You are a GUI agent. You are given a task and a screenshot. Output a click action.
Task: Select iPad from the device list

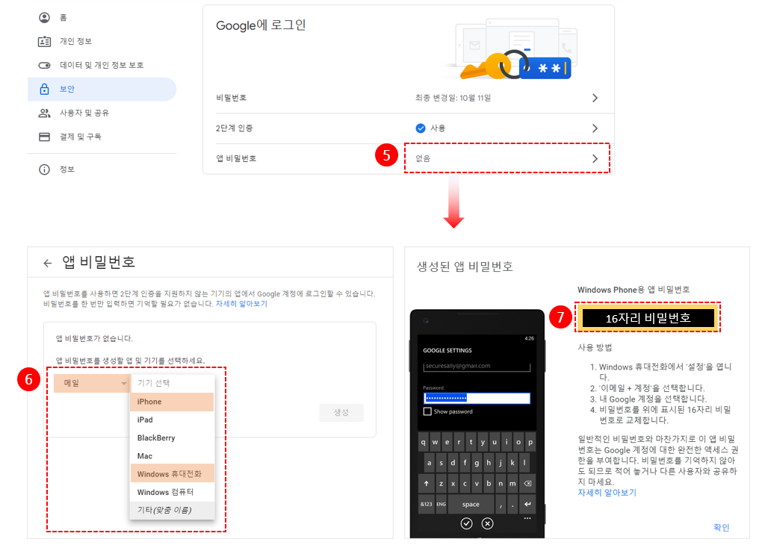173,420
